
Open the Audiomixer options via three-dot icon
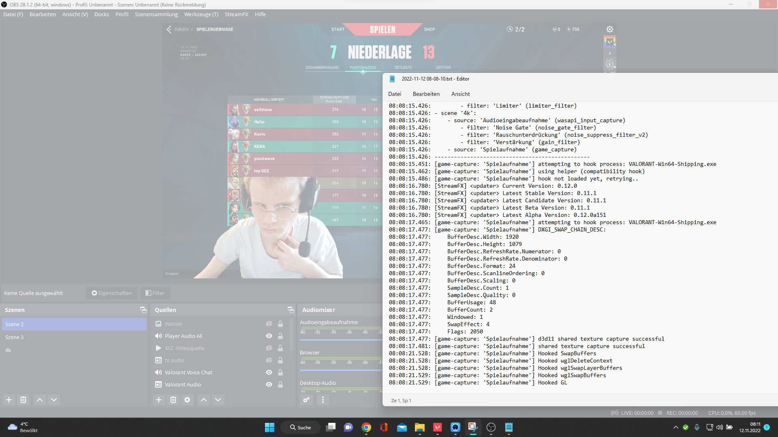click(x=323, y=400)
